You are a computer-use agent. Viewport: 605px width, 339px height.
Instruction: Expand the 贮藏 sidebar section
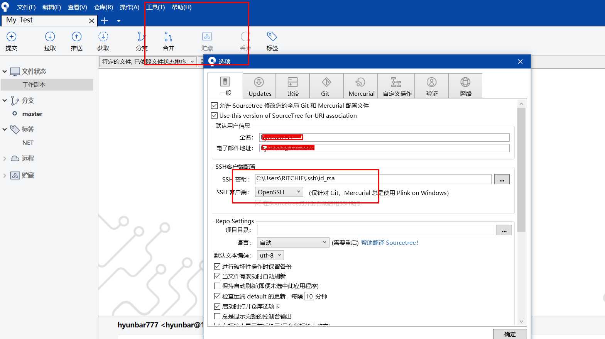coord(5,175)
